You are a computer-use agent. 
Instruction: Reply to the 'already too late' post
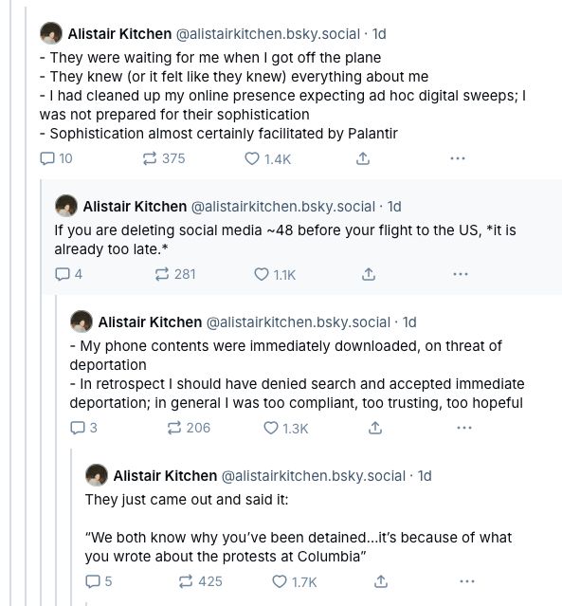click(x=68, y=274)
